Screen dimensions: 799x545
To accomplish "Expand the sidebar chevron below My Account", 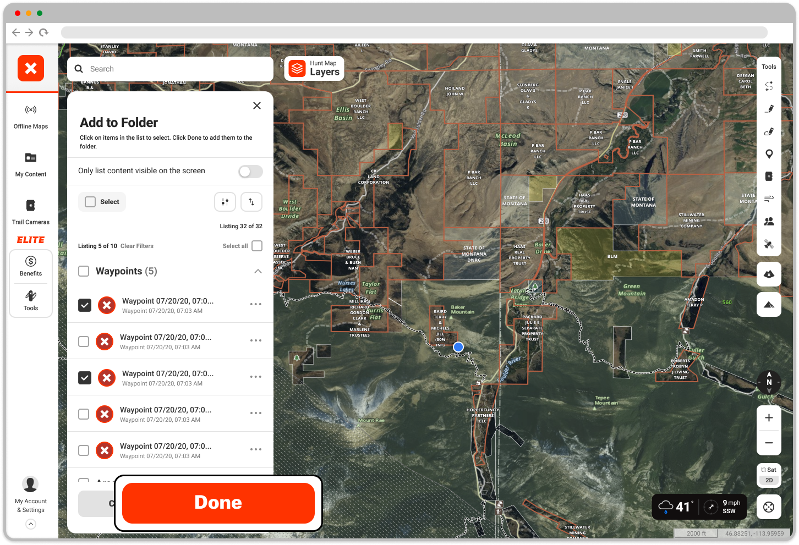I will point(31,524).
